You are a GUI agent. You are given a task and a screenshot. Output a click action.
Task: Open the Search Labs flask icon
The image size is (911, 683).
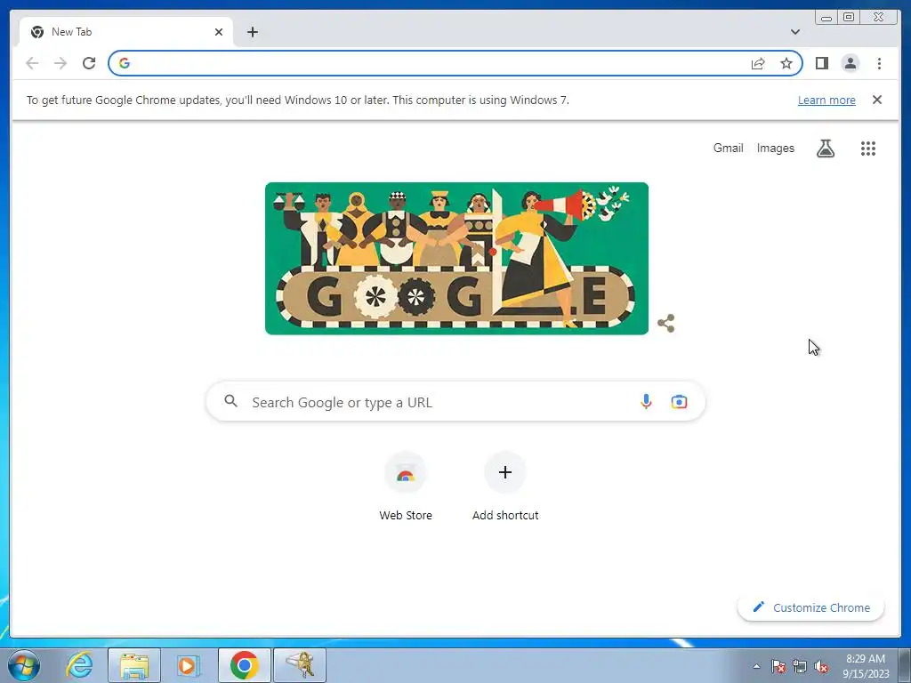pyautogui.click(x=826, y=149)
